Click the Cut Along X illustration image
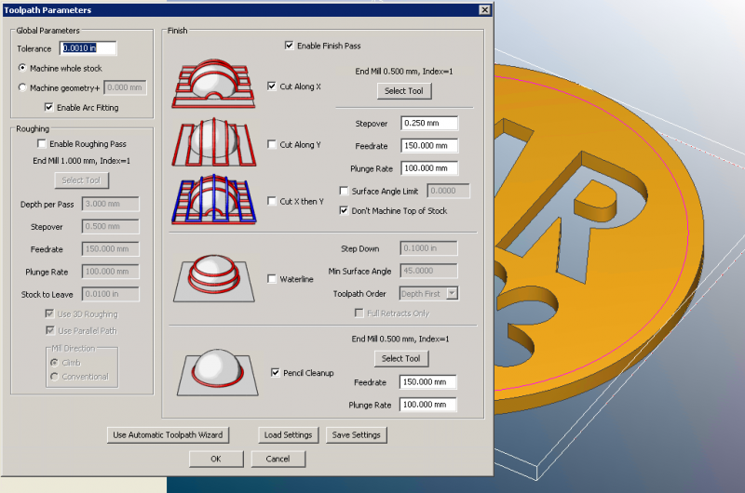 click(213, 84)
